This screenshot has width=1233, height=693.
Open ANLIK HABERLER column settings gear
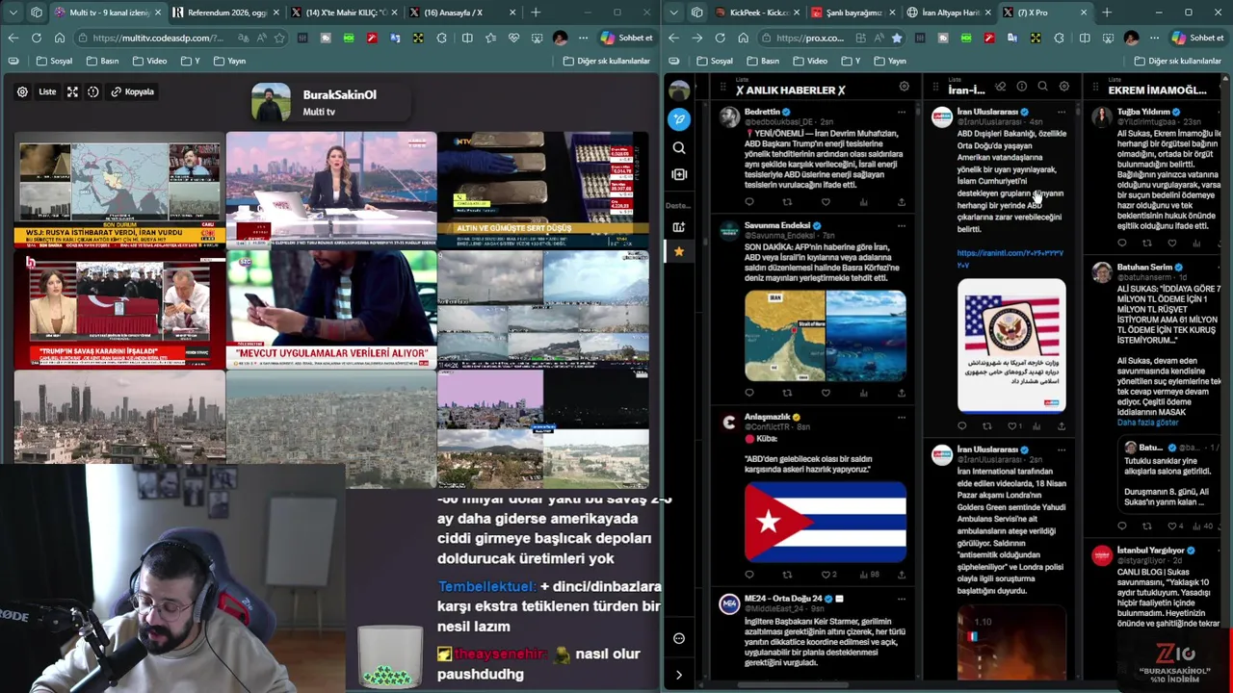point(904,87)
